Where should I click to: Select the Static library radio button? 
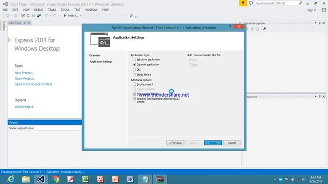coord(134,75)
